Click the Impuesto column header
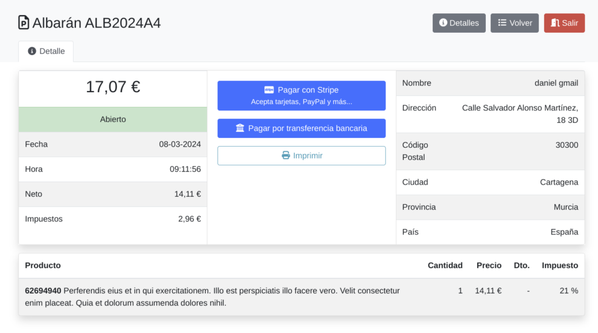The image size is (598, 333). tap(559, 265)
